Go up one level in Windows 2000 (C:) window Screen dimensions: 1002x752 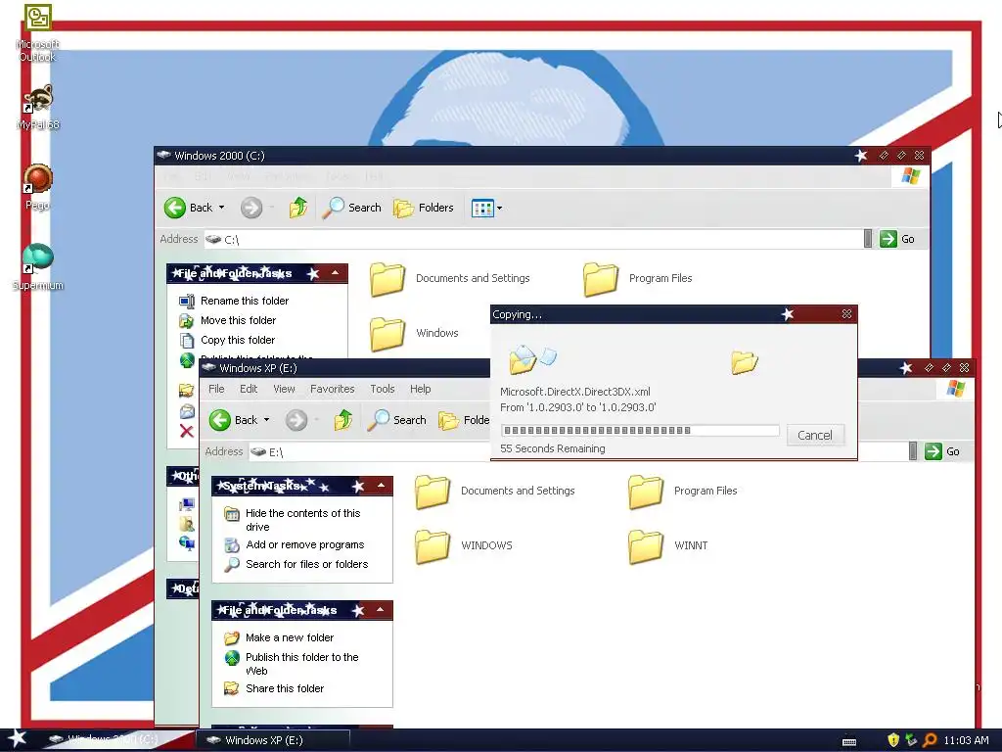(297, 208)
